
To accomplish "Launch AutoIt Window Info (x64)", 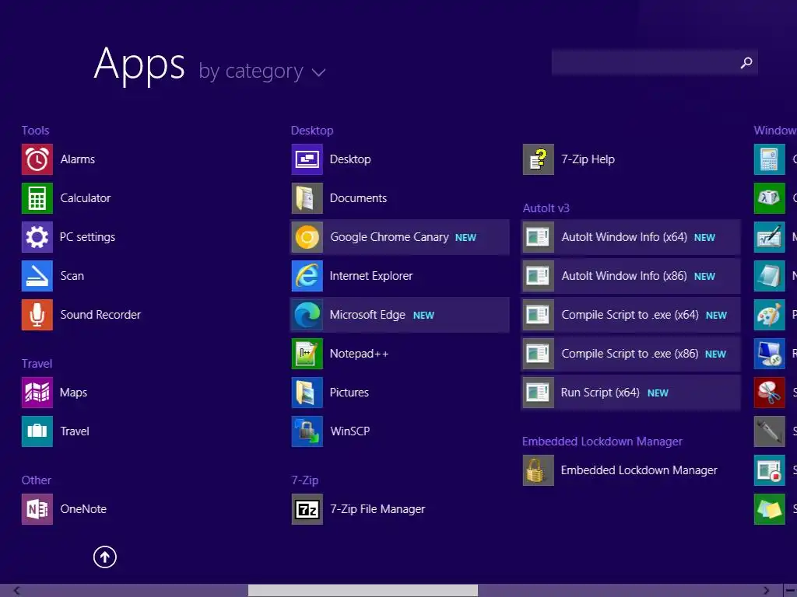I will pyautogui.click(x=630, y=237).
